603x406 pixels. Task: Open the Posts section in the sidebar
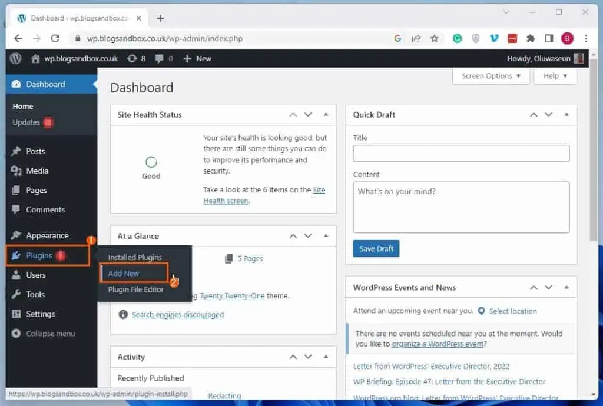pos(34,151)
